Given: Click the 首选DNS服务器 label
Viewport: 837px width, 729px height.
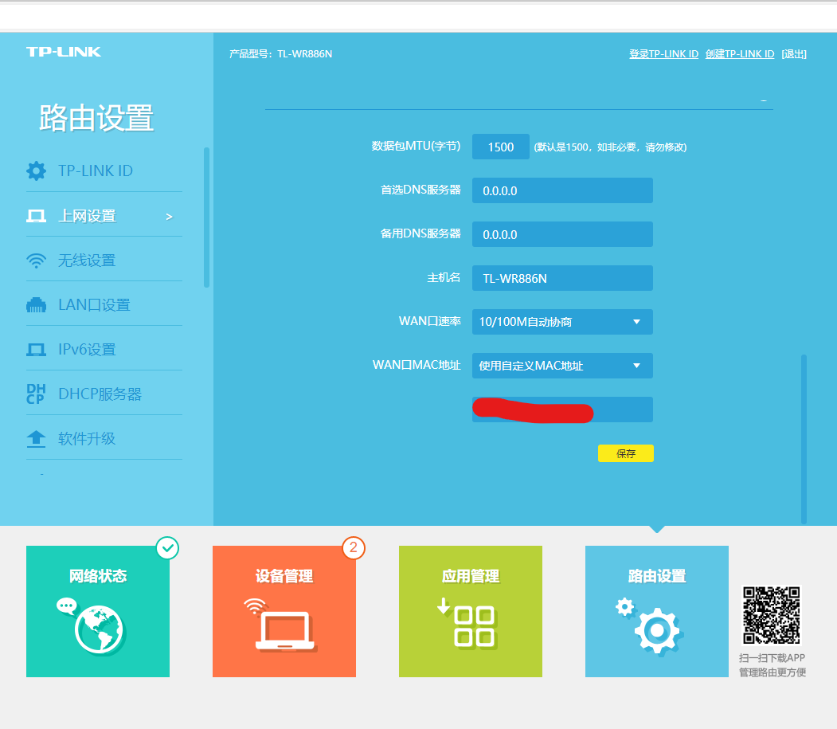Looking at the screenshot, I should 420,190.
